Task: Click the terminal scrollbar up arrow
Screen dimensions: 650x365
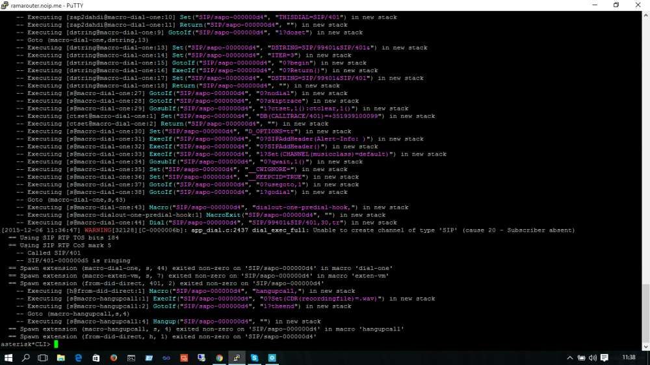Action: [x=646, y=16]
